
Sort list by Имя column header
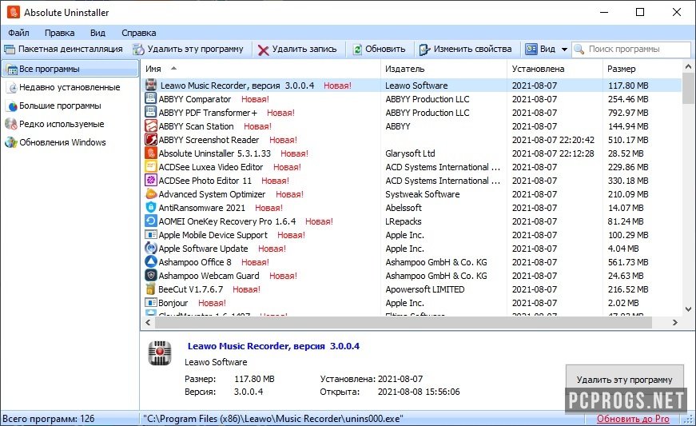coord(153,70)
